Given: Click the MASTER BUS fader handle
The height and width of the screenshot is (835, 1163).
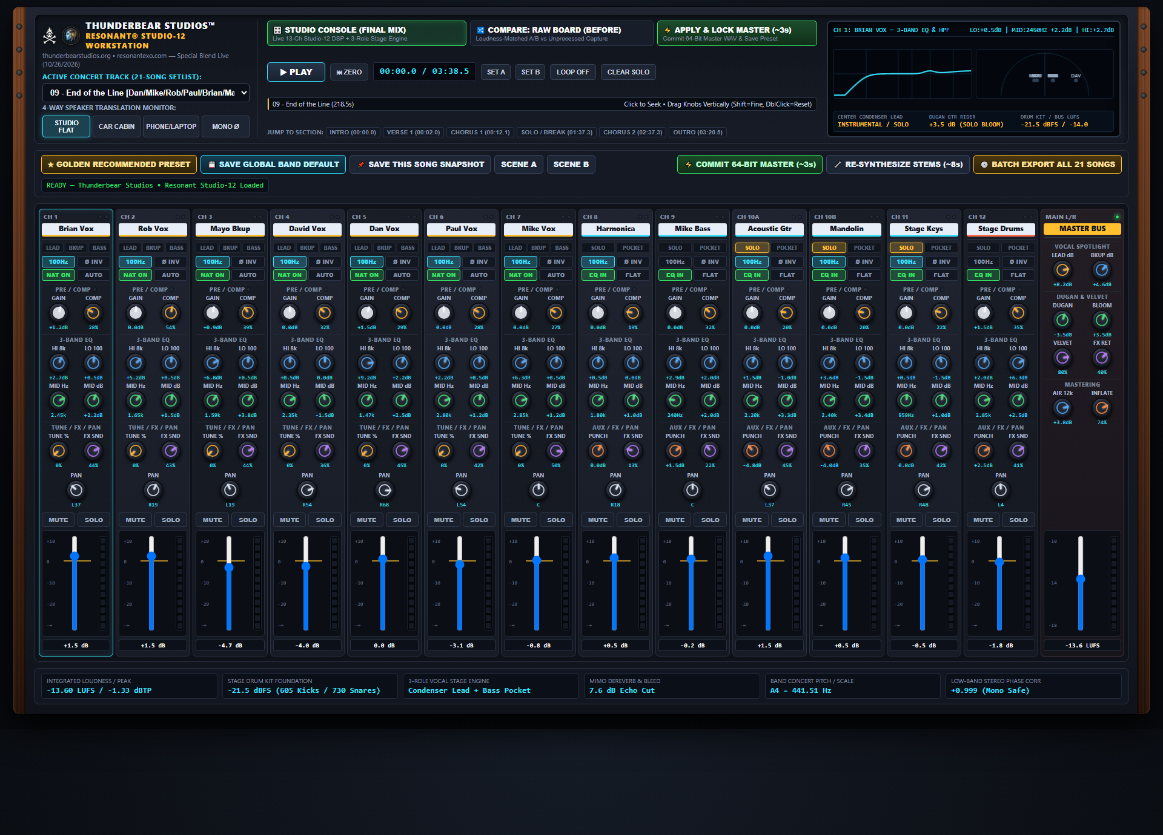Looking at the screenshot, I should (1081, 579).
